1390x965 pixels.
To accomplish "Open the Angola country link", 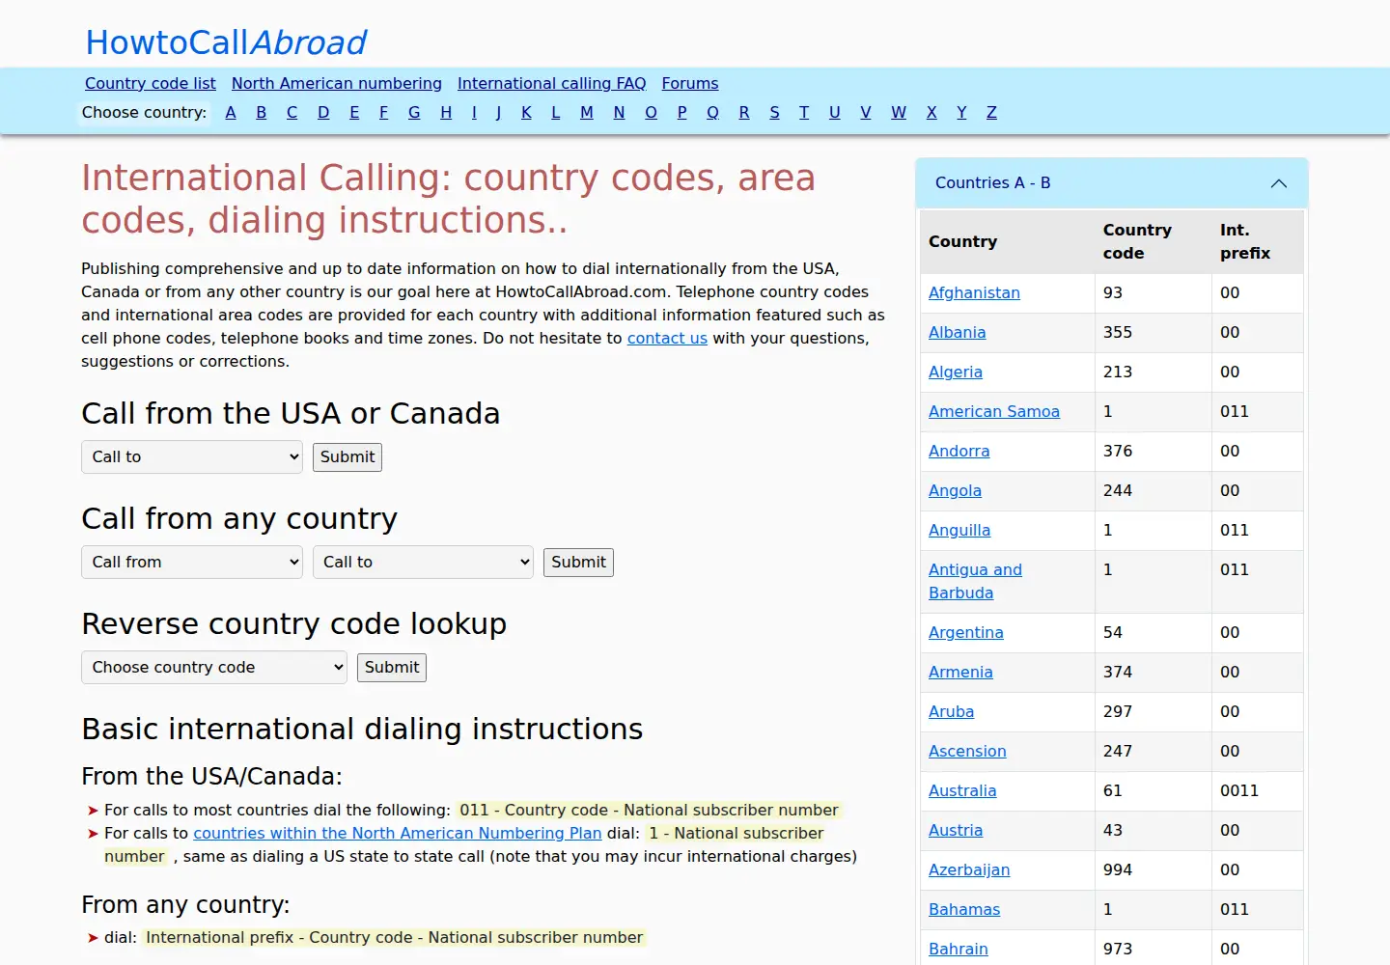I will click(955, 491).
